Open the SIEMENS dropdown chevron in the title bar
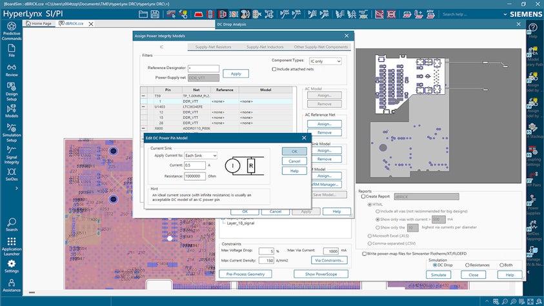The image size is (544, 306). (x=505, y=14)
